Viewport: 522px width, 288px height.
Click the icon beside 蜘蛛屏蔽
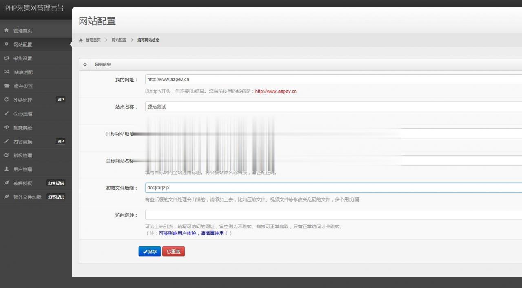(7, 127)
